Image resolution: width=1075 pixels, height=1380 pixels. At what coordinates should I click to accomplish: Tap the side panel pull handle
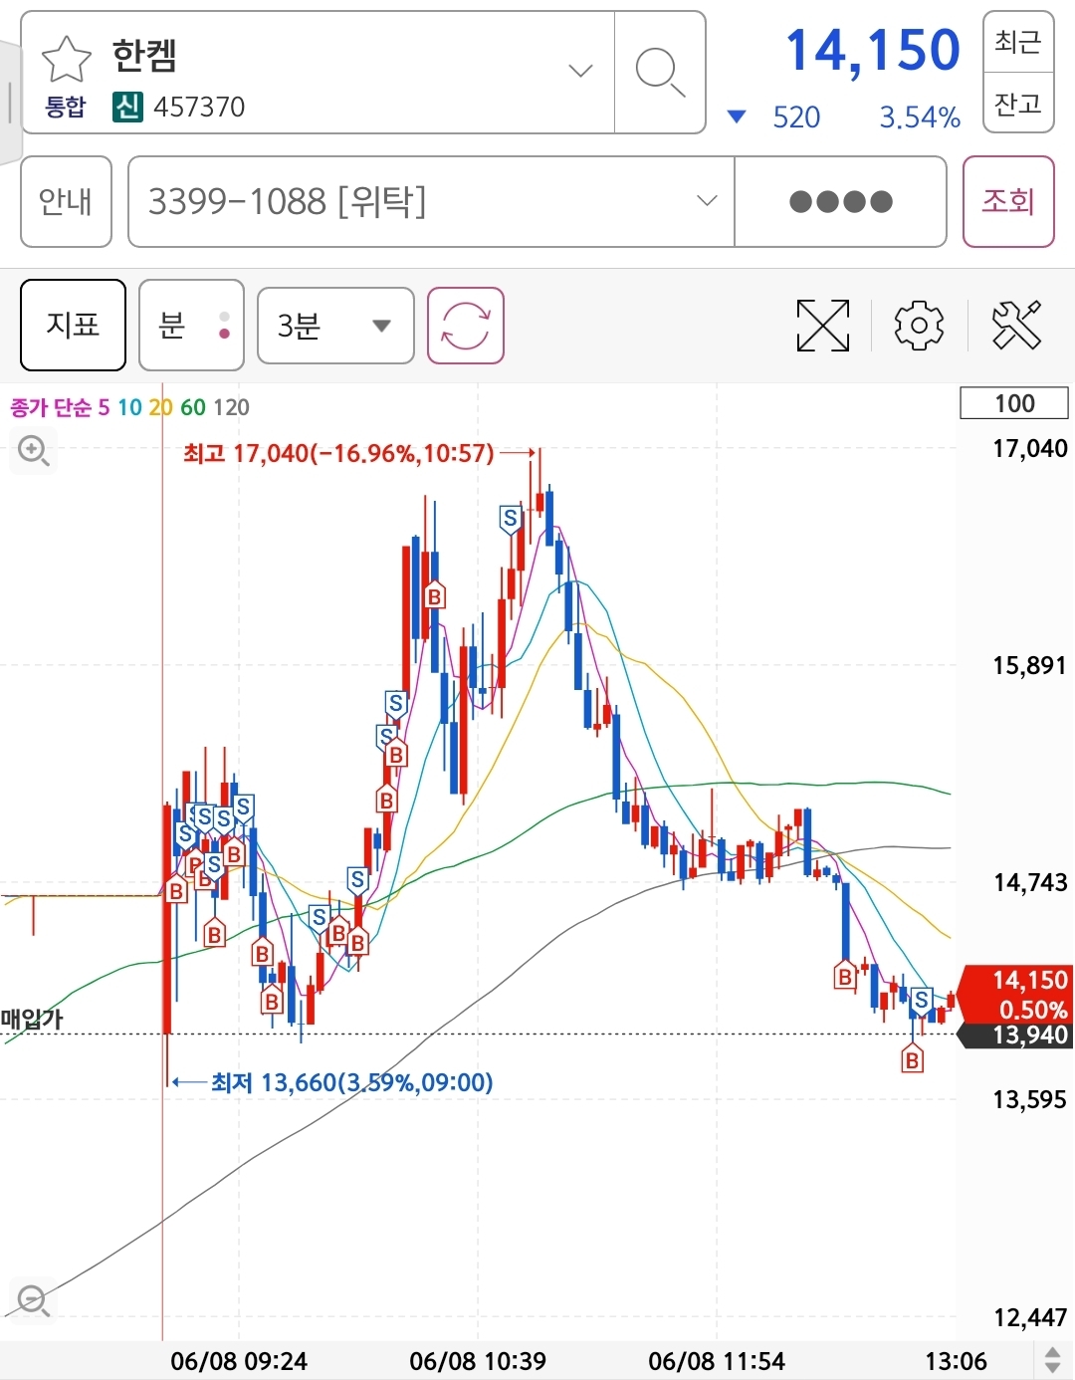[x=10, y=103]
